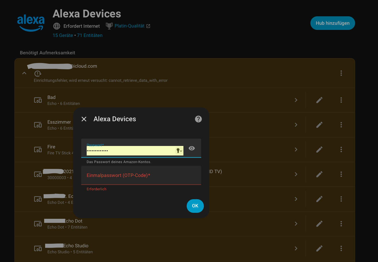Edit the Esszimmer device with the pencil
The image size is (378, 262).
pos(319,125)
